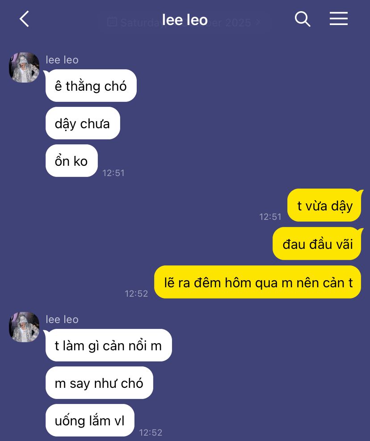Select the message "ổn ko"
Image resolution: width=370 pixels, height=441 pixels.
pyautogui.click(x=71, y=160)
